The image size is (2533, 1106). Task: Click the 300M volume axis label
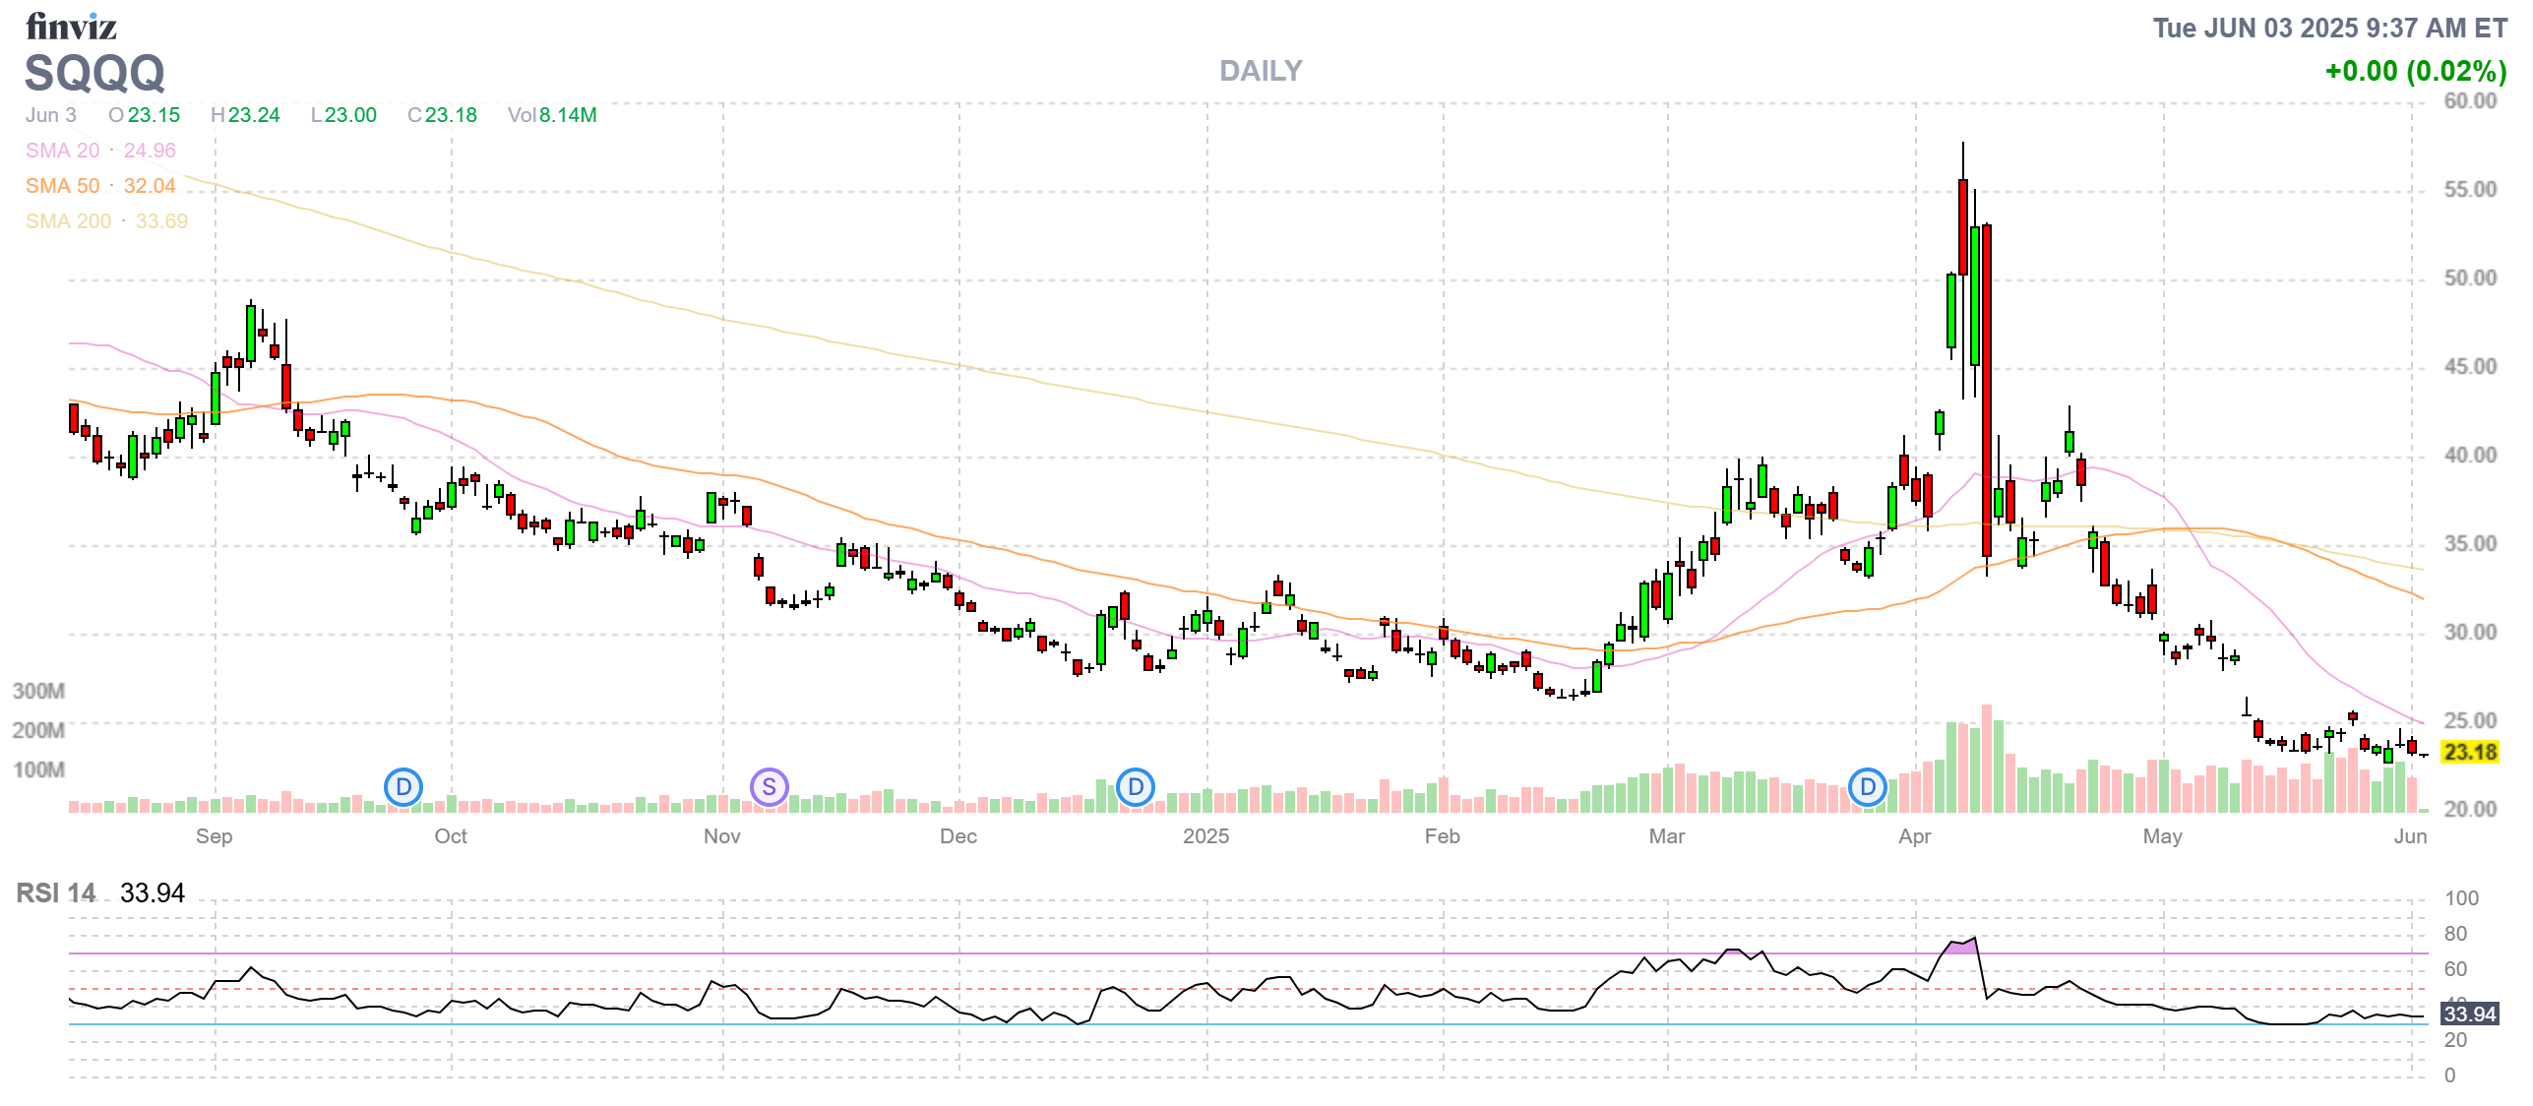tap(38, 692)
